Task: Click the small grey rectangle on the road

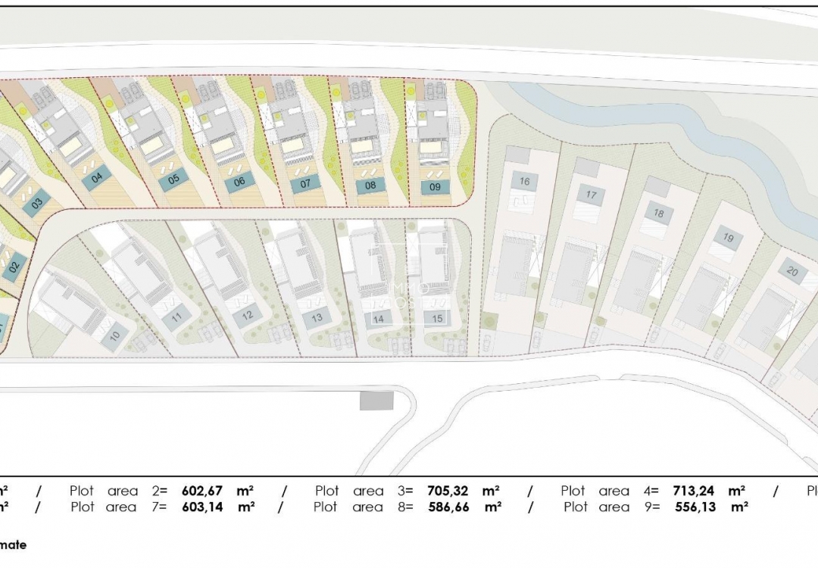Action: click(376, 401)
